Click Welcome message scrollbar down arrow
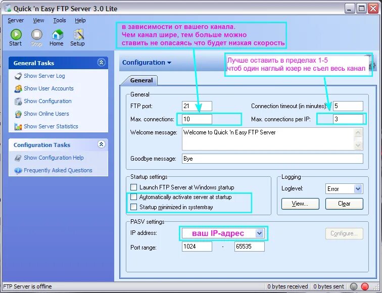 pyautogui.click(x=358, y=145)
